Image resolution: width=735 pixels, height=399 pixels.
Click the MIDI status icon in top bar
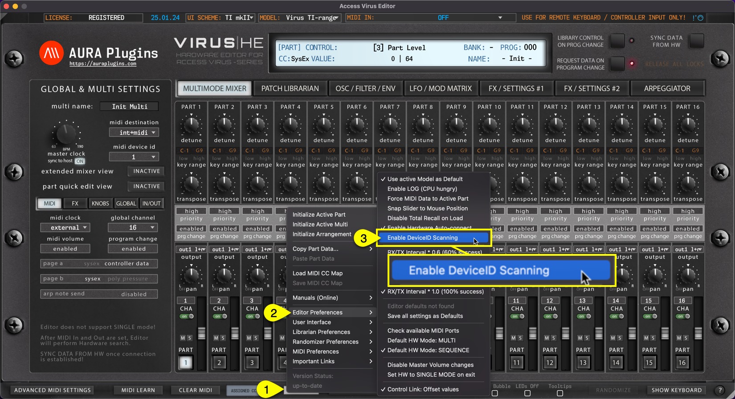698,18
